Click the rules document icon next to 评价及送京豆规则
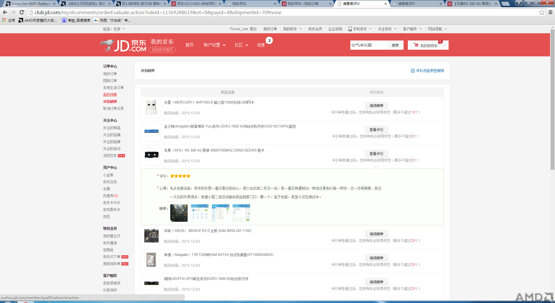The height and width of the screenshot is (303, 555). click(412, 71)
